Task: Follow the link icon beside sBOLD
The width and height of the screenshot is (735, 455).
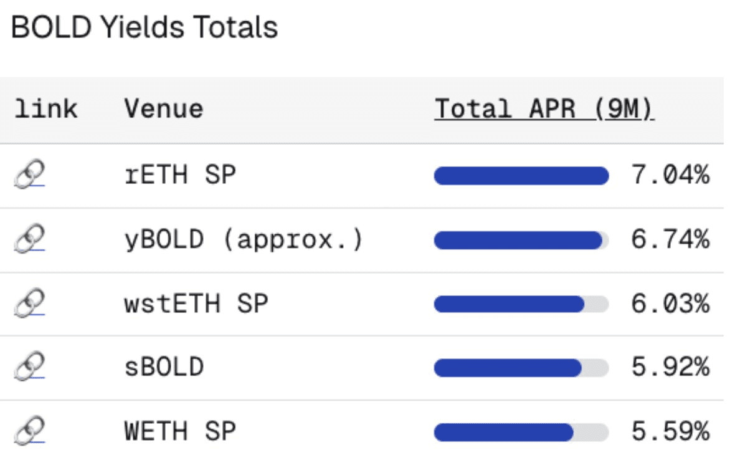Action: coord(29,367)
